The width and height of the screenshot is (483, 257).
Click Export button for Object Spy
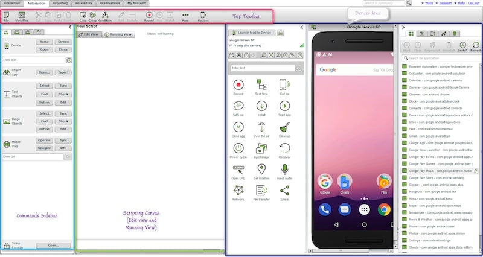(x=63, y=72)
